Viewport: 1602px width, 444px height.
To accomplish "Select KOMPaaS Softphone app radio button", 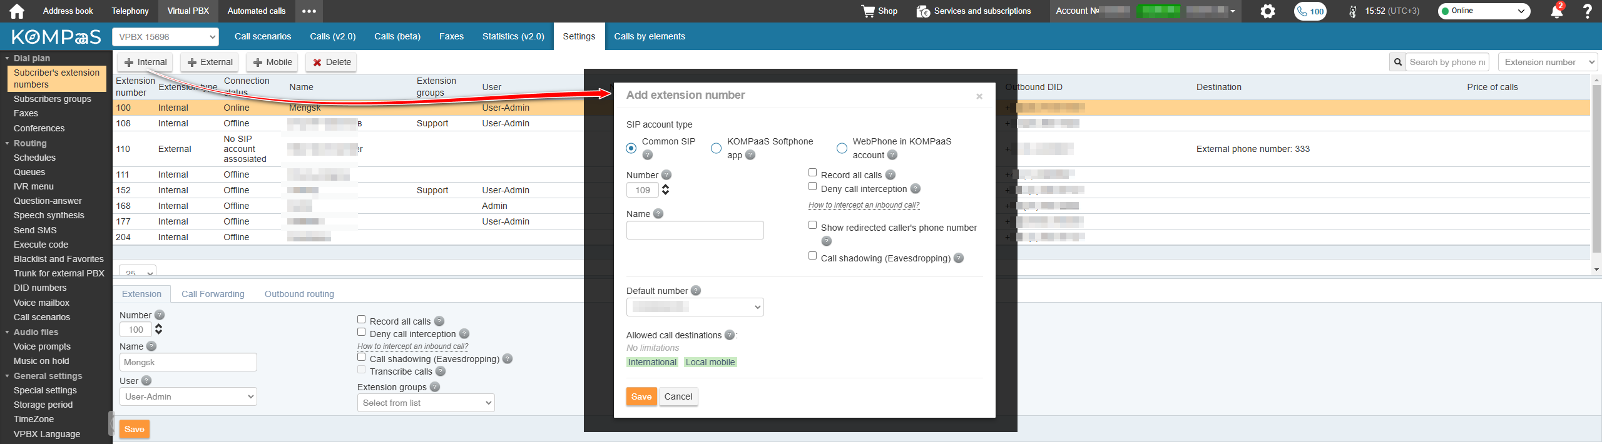I will [x=716, y=148].
